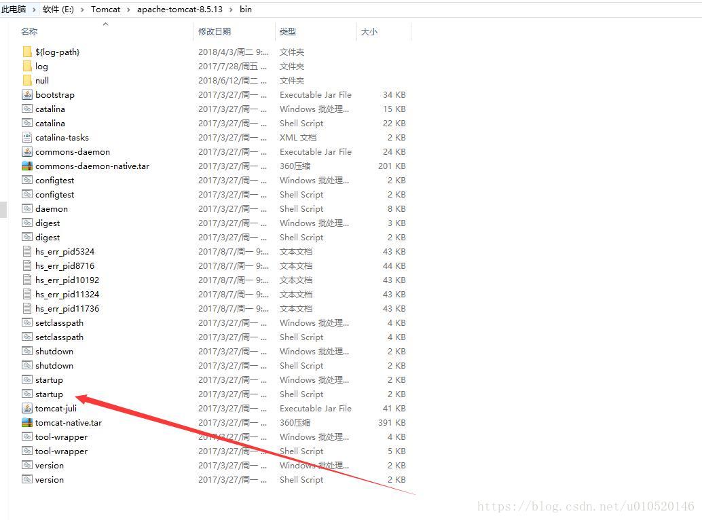Click the XML 文档 type of catalina-tasks
This screenshot has width=702, height=520.
coord(298,137)
